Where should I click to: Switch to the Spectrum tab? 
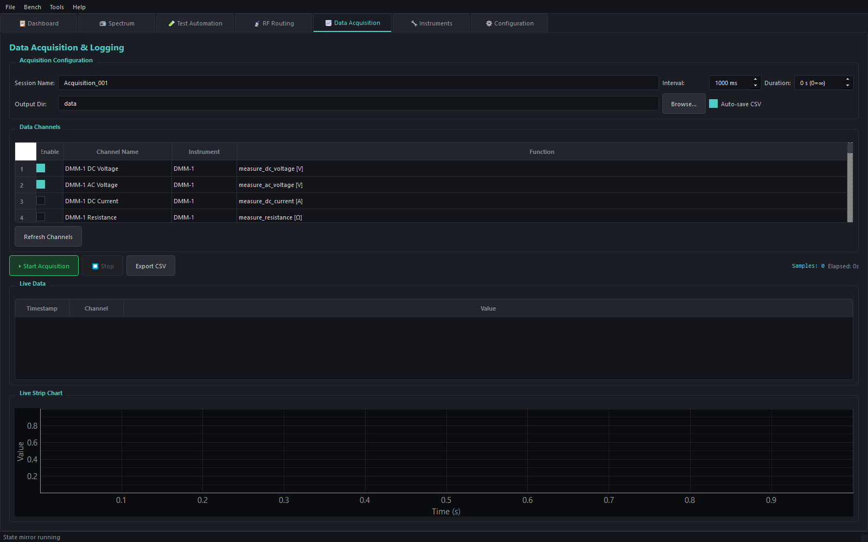click(117, 23)
